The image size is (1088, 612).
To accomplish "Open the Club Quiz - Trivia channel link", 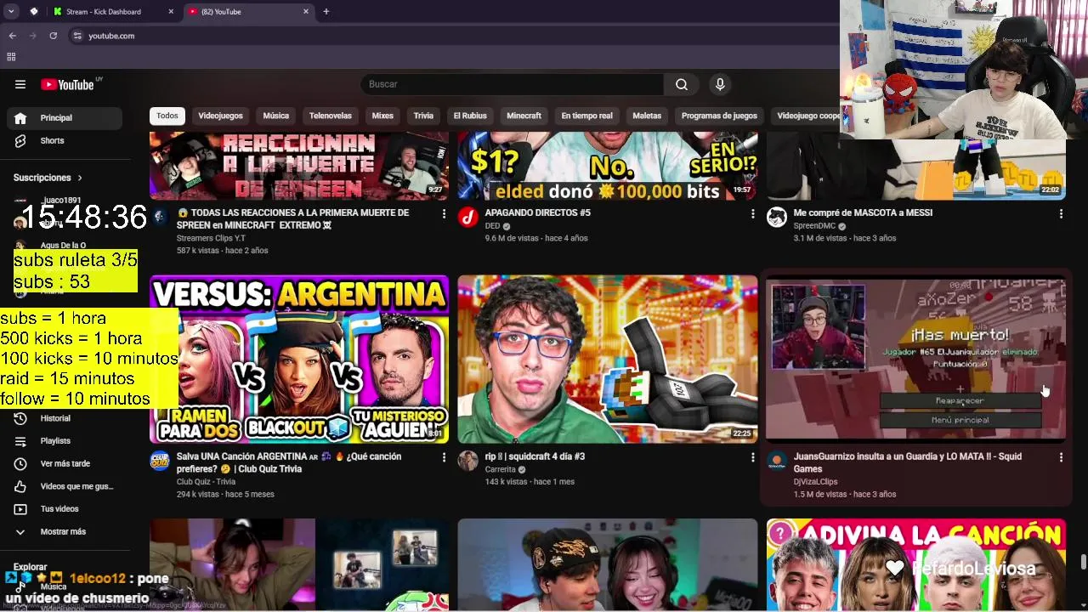I will (206, 481).
